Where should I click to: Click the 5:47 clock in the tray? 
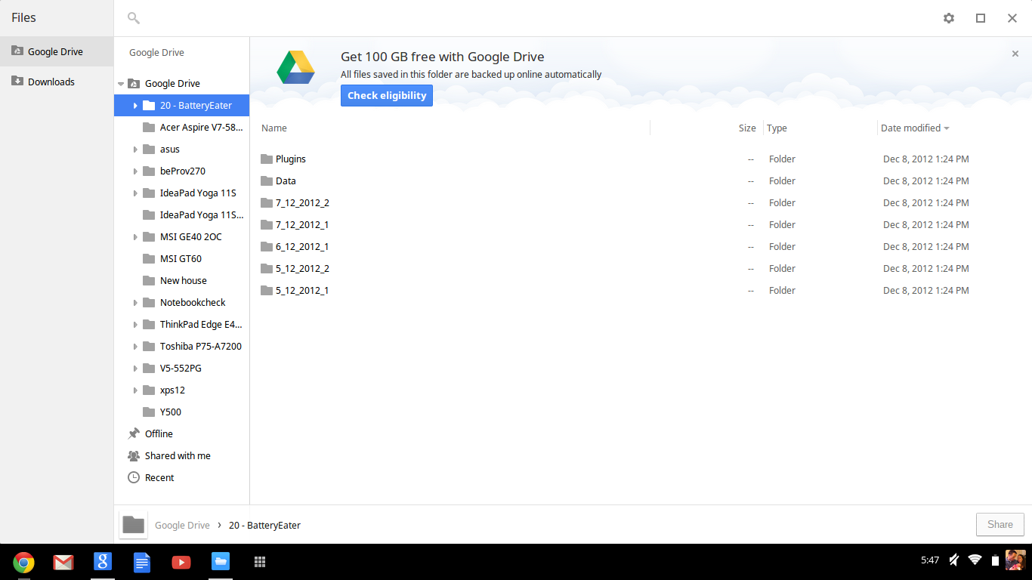(x=930, y=560)
